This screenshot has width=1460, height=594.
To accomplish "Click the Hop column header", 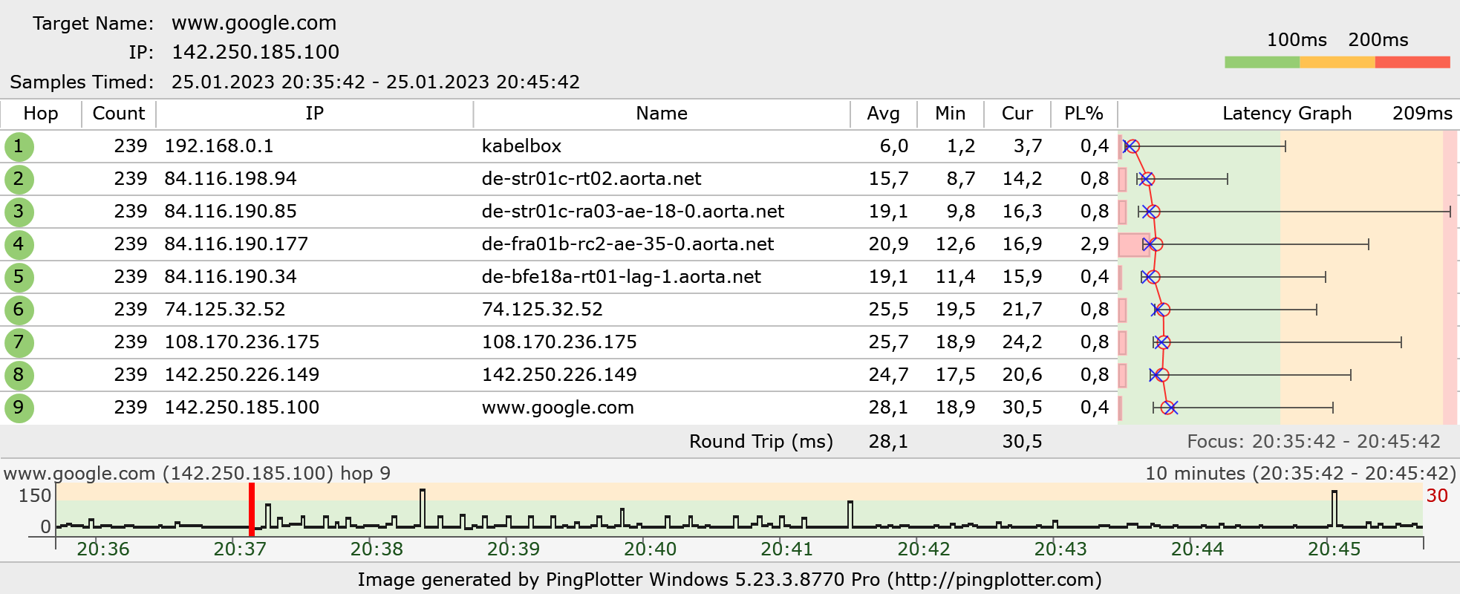I will tap(41, 114).
